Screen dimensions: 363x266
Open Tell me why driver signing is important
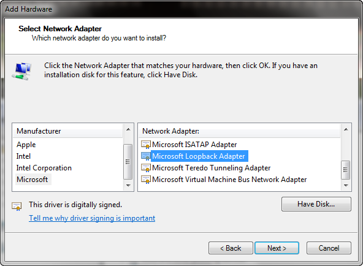(92, 218)
